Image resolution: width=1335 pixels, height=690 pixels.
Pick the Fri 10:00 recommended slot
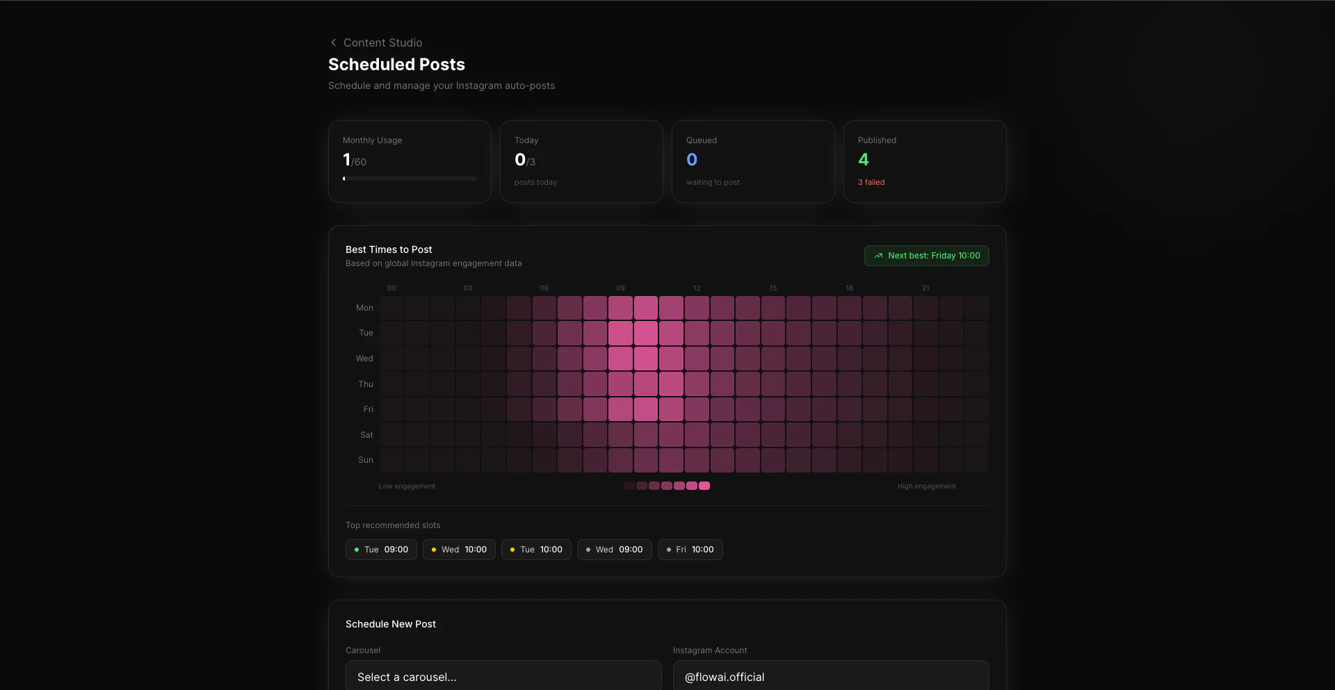pos(690,550)
